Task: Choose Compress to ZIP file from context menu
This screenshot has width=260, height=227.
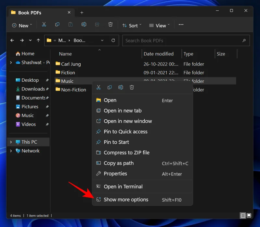Action: click(126, 152)
